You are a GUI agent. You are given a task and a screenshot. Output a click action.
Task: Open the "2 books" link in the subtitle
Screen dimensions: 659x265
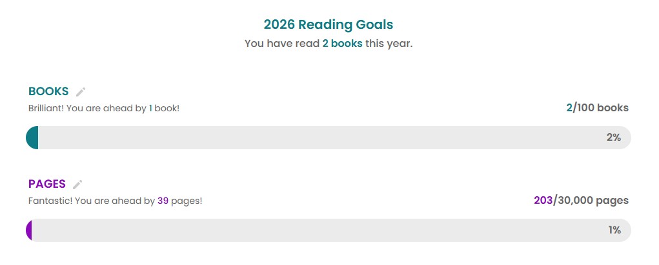click(x=342, y=44)
